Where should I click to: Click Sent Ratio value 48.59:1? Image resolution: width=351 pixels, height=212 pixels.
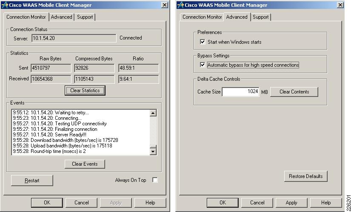point(139,68)
